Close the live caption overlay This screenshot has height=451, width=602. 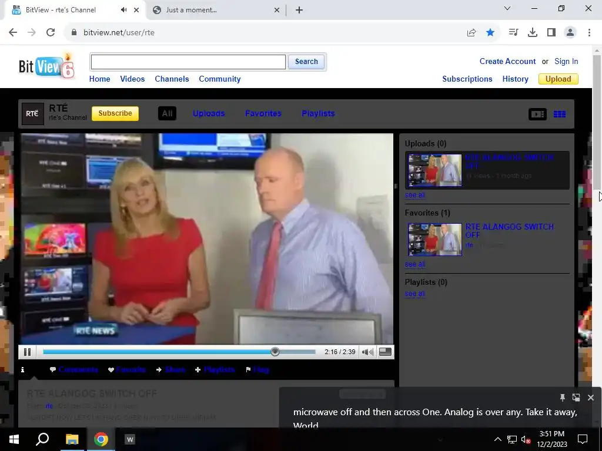pos(591,398)
